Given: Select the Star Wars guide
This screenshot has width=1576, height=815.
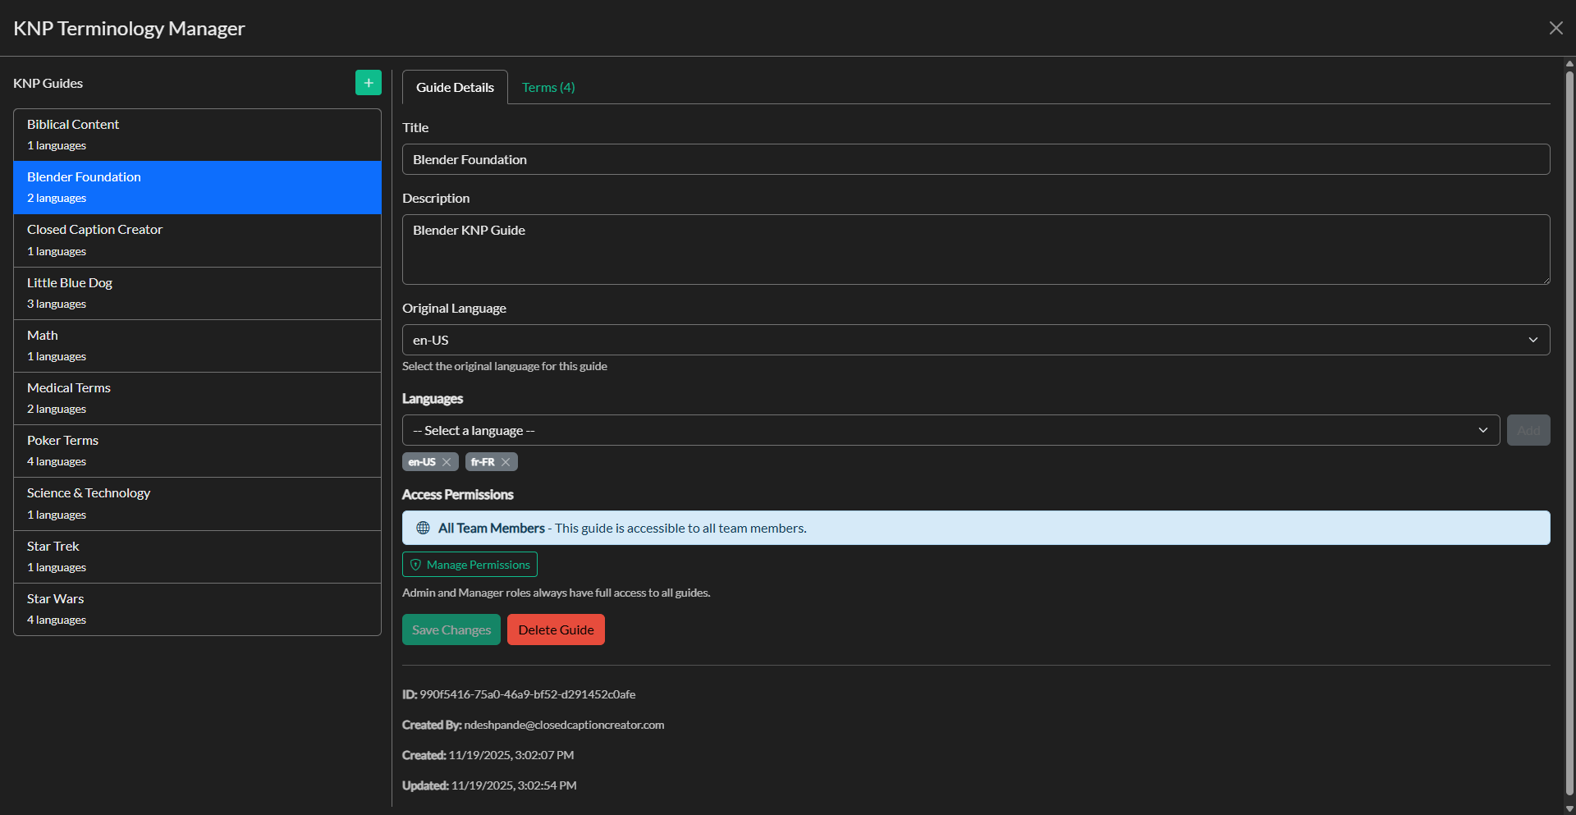Looking at the screenshot, I should tap(197, 609).
